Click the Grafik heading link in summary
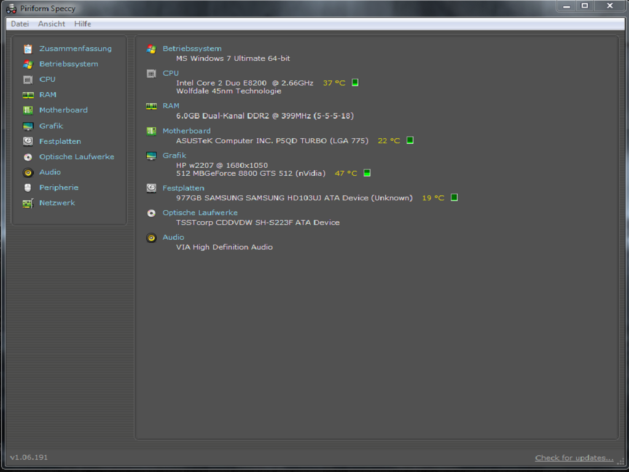This screenshot has height=472, width=629. pyautogui.click(x=174, y=155)
